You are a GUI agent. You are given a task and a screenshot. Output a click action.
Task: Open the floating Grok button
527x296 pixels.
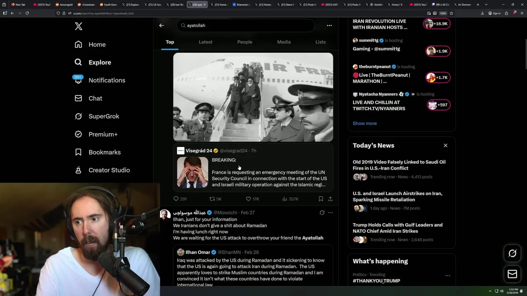pyautogui.click(x=512, y=254)
